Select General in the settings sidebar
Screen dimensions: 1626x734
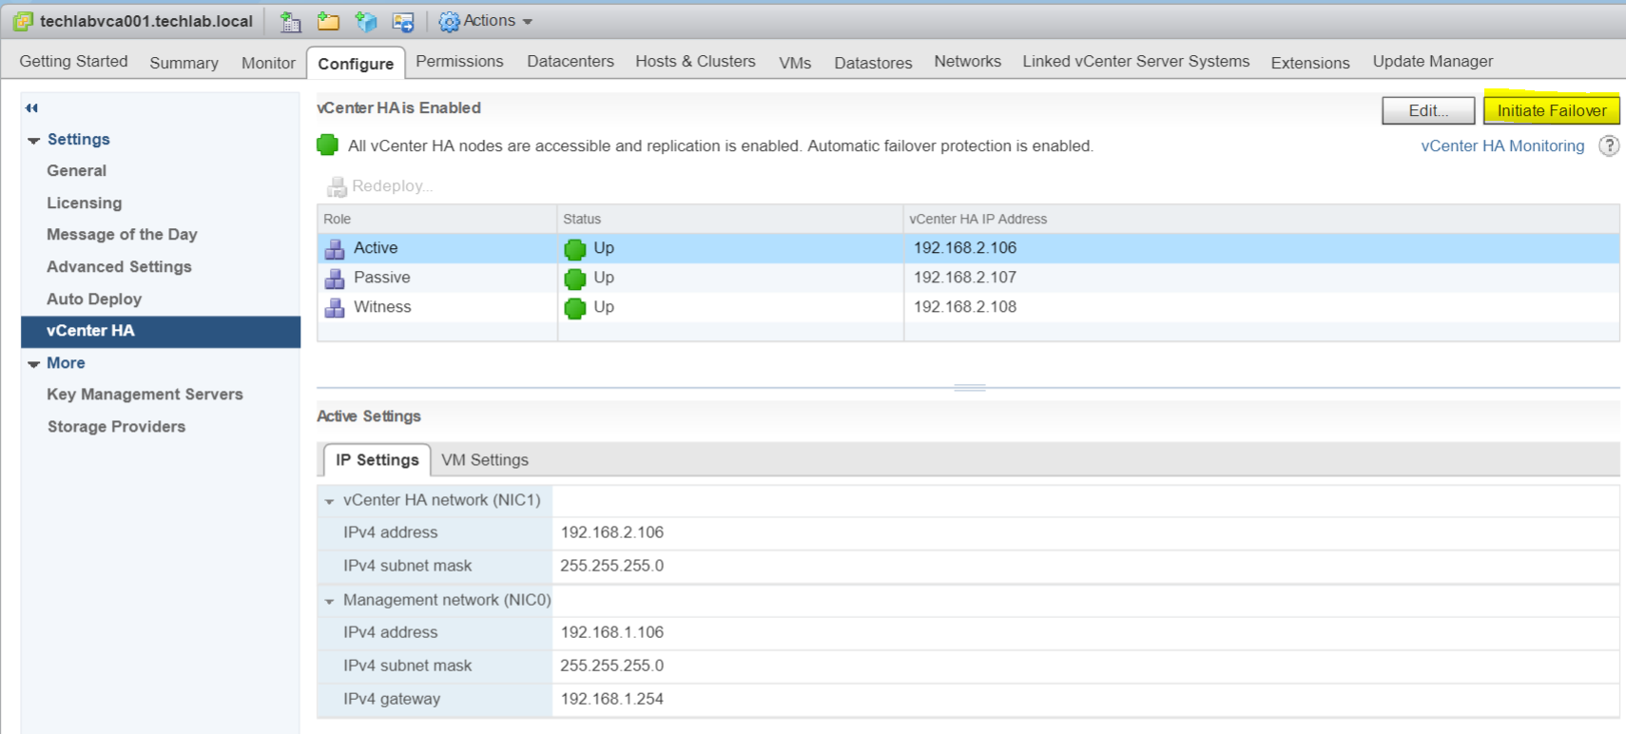[76, 170]
